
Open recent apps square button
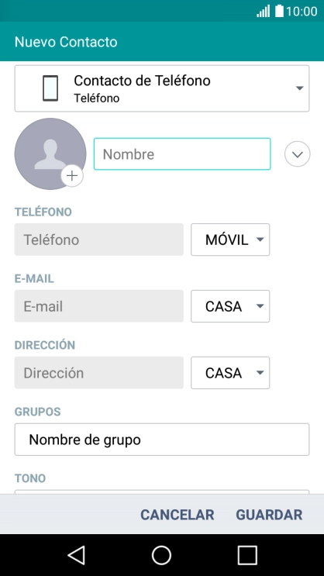[246, 555]
